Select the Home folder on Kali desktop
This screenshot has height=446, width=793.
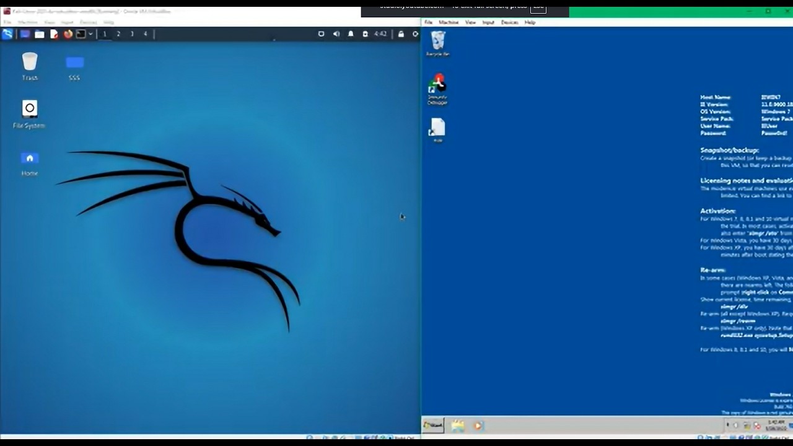coord(30,163)
